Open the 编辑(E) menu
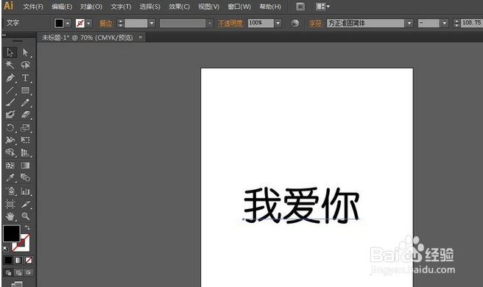Image resolution: width=483 pixels, height=287 pixels. [62, 7]
